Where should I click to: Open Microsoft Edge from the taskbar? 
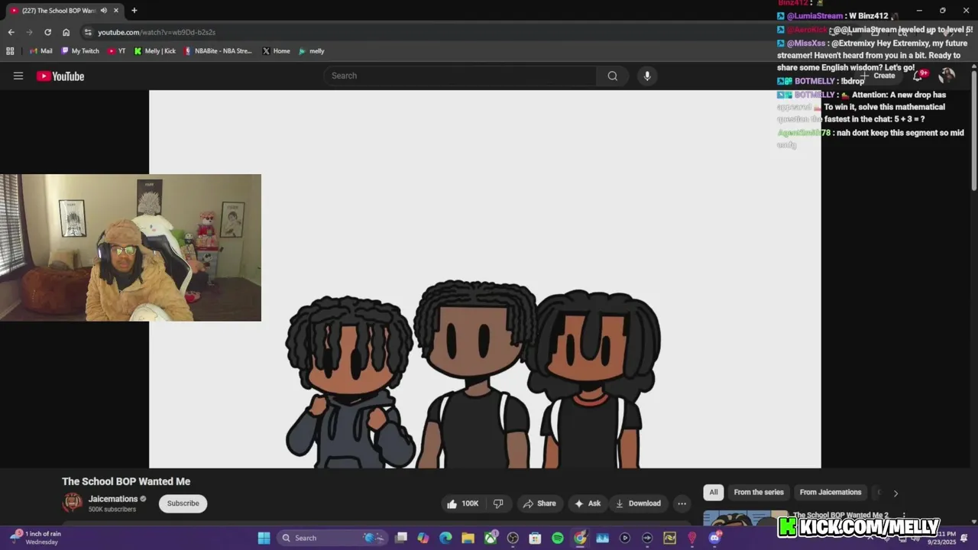(445, 538)
